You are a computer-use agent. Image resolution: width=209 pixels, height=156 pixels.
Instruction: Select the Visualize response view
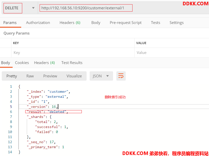click(x=74, y=76)
